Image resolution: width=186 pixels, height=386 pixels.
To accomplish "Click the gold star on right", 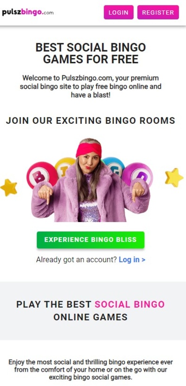I will tap(174, 177).
